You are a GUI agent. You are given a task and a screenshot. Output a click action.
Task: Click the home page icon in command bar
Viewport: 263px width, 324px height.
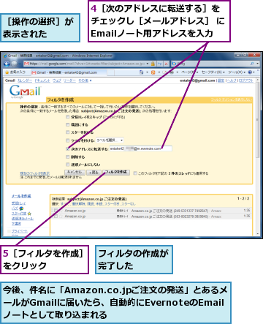pos(142,72)
